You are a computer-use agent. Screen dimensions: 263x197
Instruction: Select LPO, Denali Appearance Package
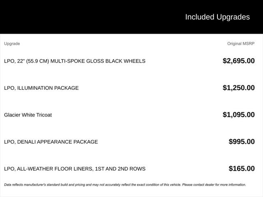[51, 142]
